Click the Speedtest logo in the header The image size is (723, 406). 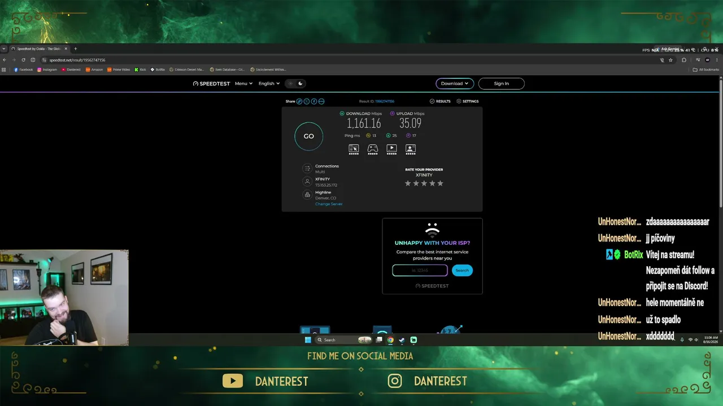[212, 83]
